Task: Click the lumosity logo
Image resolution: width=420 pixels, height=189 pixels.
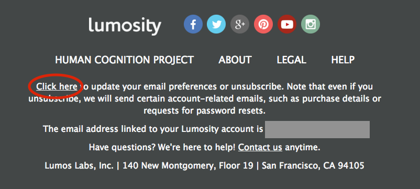Action: pyautogui.click(x=125, y=26)
